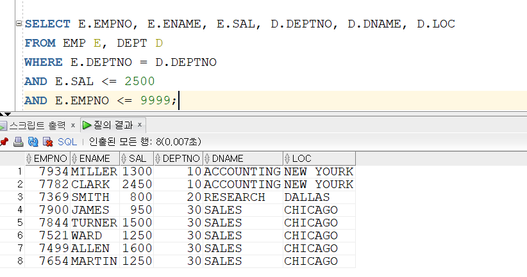Select SAL cell 2450 for CLARK
The height and width of the screenshot is (277, 527).
tap(137, 184)
